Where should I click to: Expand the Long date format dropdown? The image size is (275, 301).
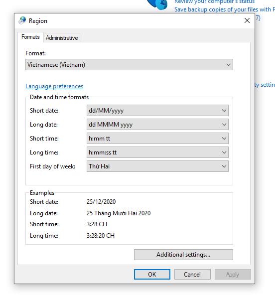[x=157, y=125]
